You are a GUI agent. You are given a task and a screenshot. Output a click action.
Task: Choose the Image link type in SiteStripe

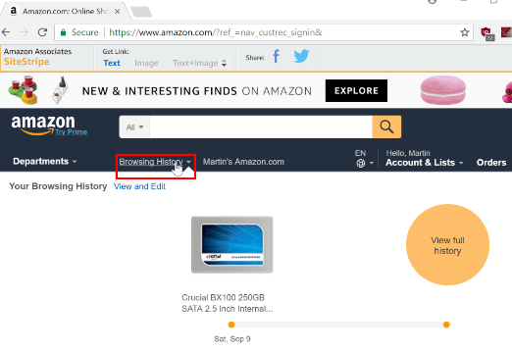click(x=146, y=63)
